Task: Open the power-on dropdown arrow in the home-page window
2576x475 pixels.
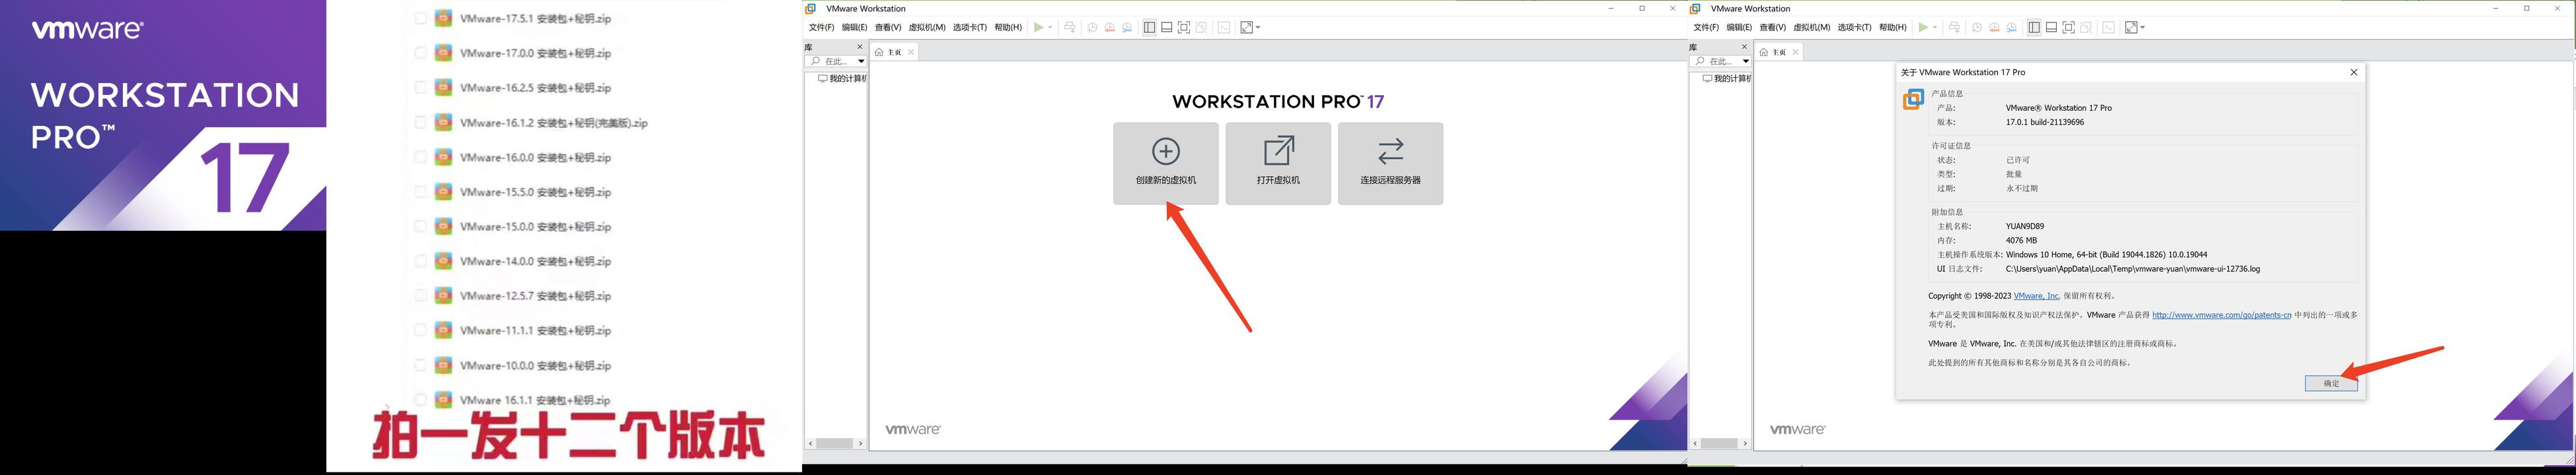Action: click(x=1050, y=27)
